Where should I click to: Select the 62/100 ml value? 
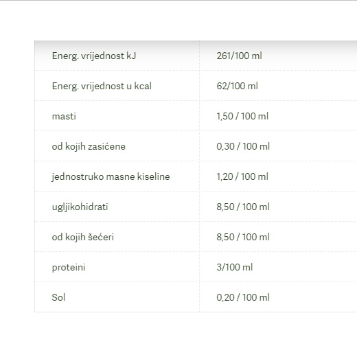pos(237,86)
